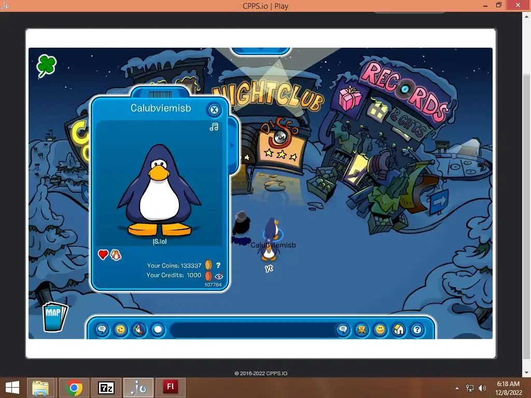Image resolution: width=531 pixels, height=398 pixels.
Task: Click the penguin avatar on the player card
Action: pos(159,190)
